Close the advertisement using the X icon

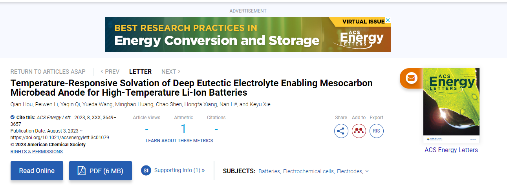tap(388, 20)
